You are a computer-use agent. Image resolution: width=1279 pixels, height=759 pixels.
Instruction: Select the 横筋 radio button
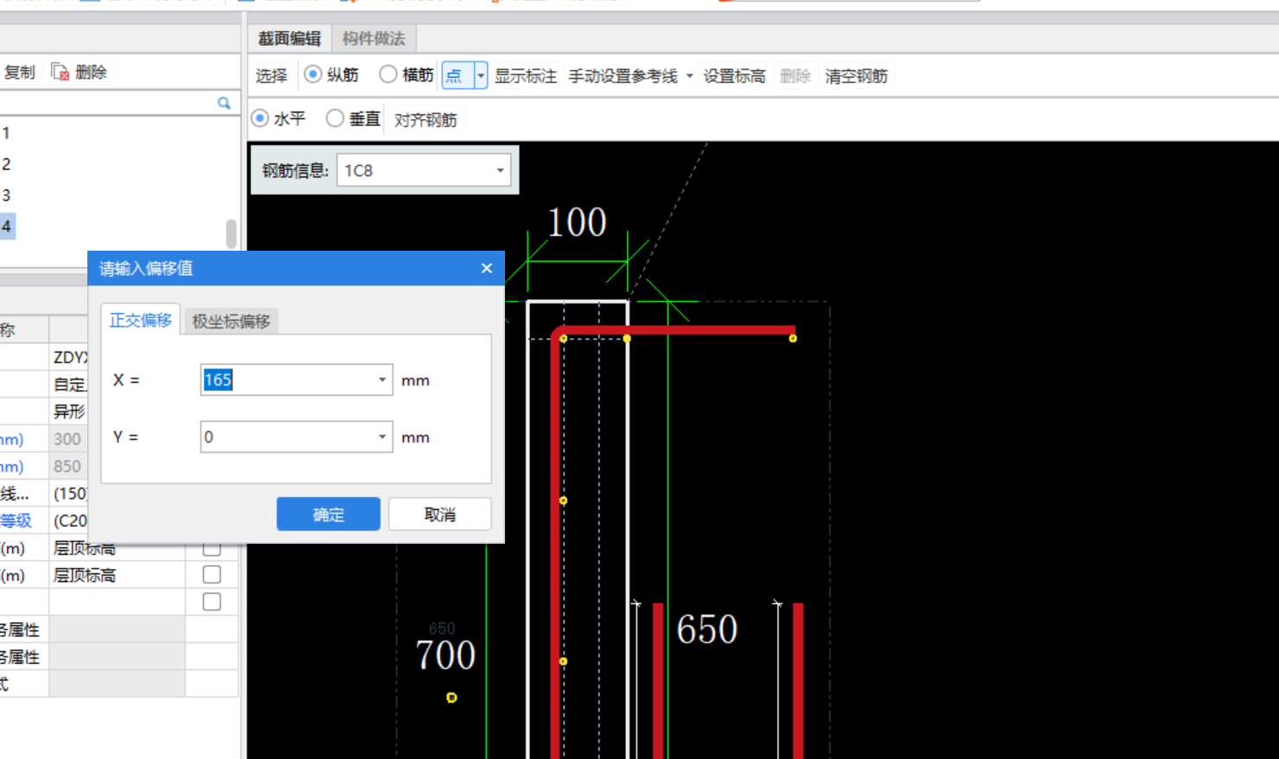point(388,75)
